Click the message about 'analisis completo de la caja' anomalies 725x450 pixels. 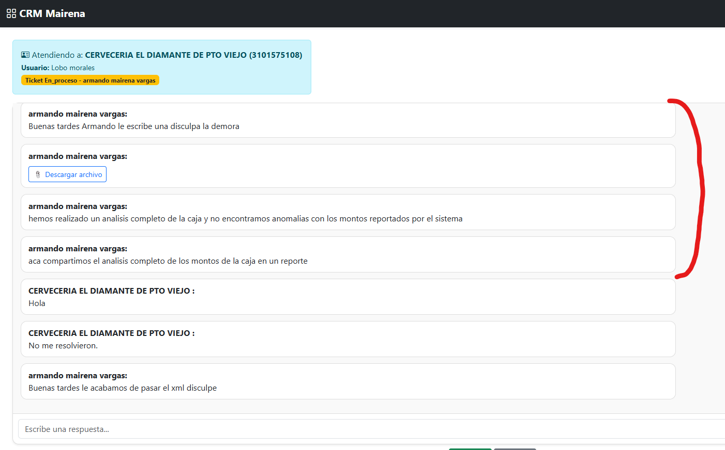click(246, 219)
